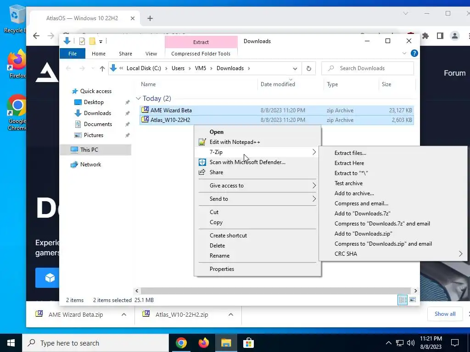Select Scan with Microsoft Defender...
This screenshot has width=470, height=352.
click(247, 162)
